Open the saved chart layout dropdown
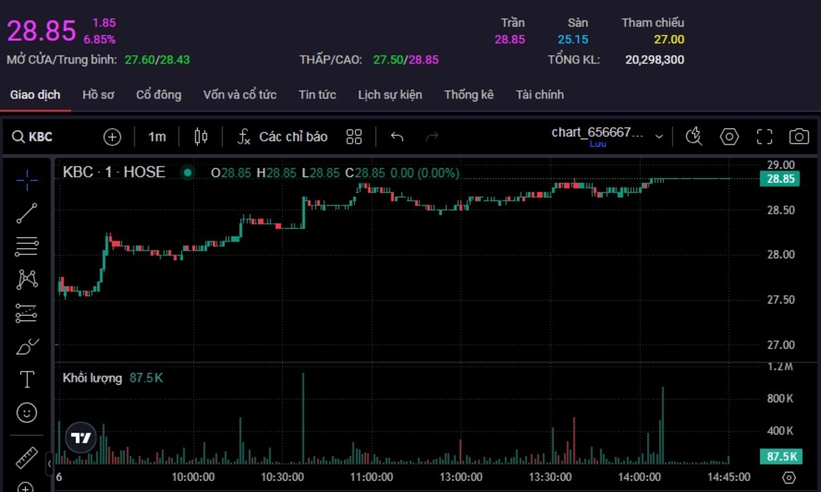 click(658, 137)
